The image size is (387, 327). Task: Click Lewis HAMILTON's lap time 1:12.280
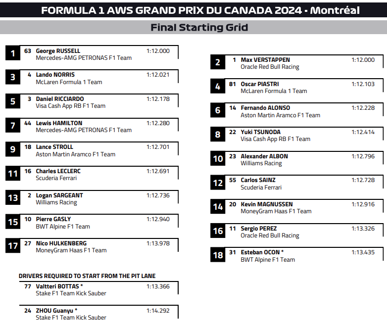(x=158, y=123)
